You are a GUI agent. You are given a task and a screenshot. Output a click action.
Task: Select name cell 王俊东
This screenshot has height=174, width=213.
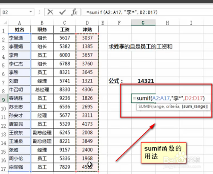[20, 133]
